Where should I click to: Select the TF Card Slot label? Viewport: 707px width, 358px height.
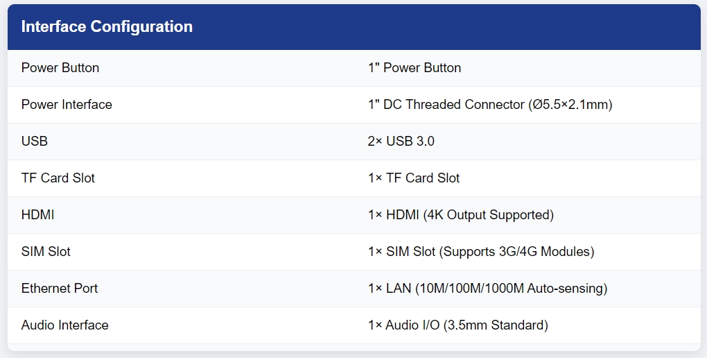58,178
